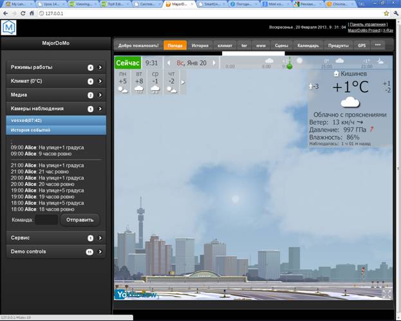This screenshot has height=321, width=401.
Task: Click the home icon beside Кишинев
Action: point(336,74)
